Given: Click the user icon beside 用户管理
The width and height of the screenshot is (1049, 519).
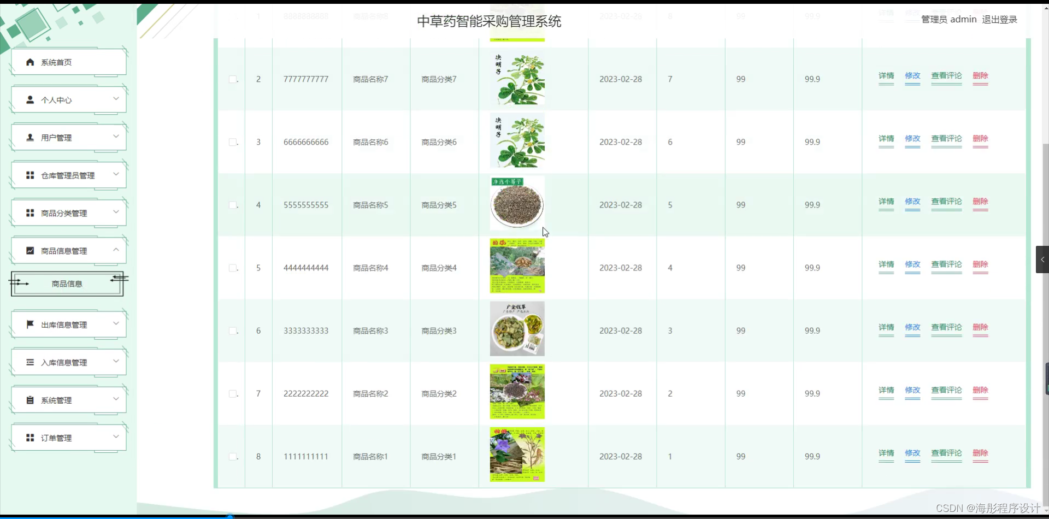Looking at the screenshot, I should point(30,137).
